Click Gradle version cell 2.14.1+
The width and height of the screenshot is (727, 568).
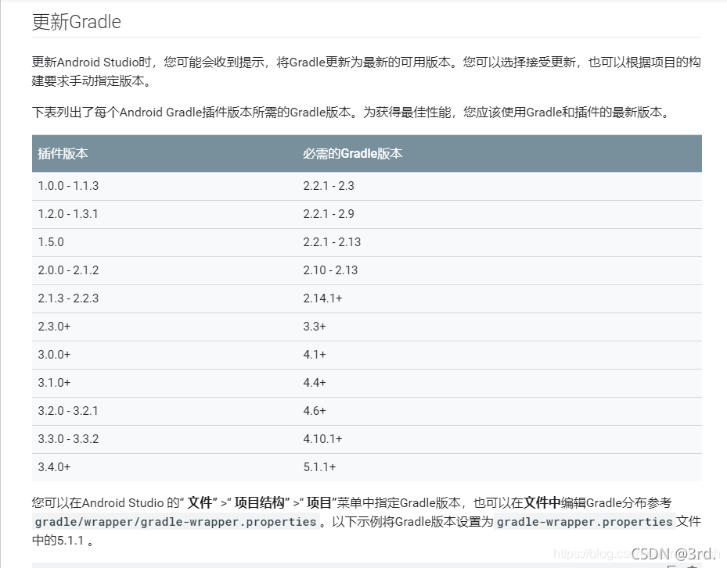(x=322, y=298)
